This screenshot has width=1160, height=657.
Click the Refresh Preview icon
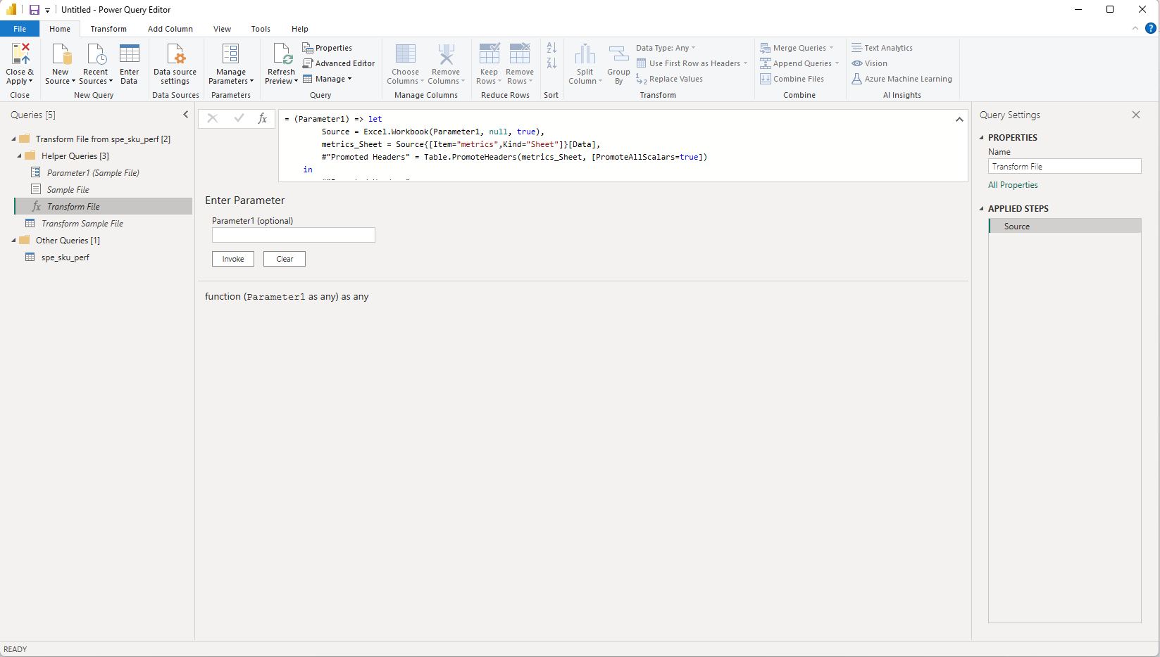coord(282,54)
